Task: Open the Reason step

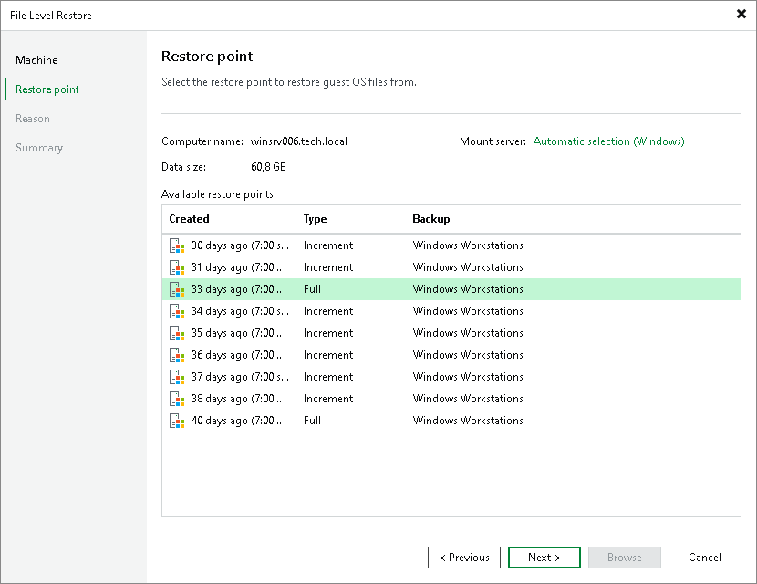Action: point(32,119)
